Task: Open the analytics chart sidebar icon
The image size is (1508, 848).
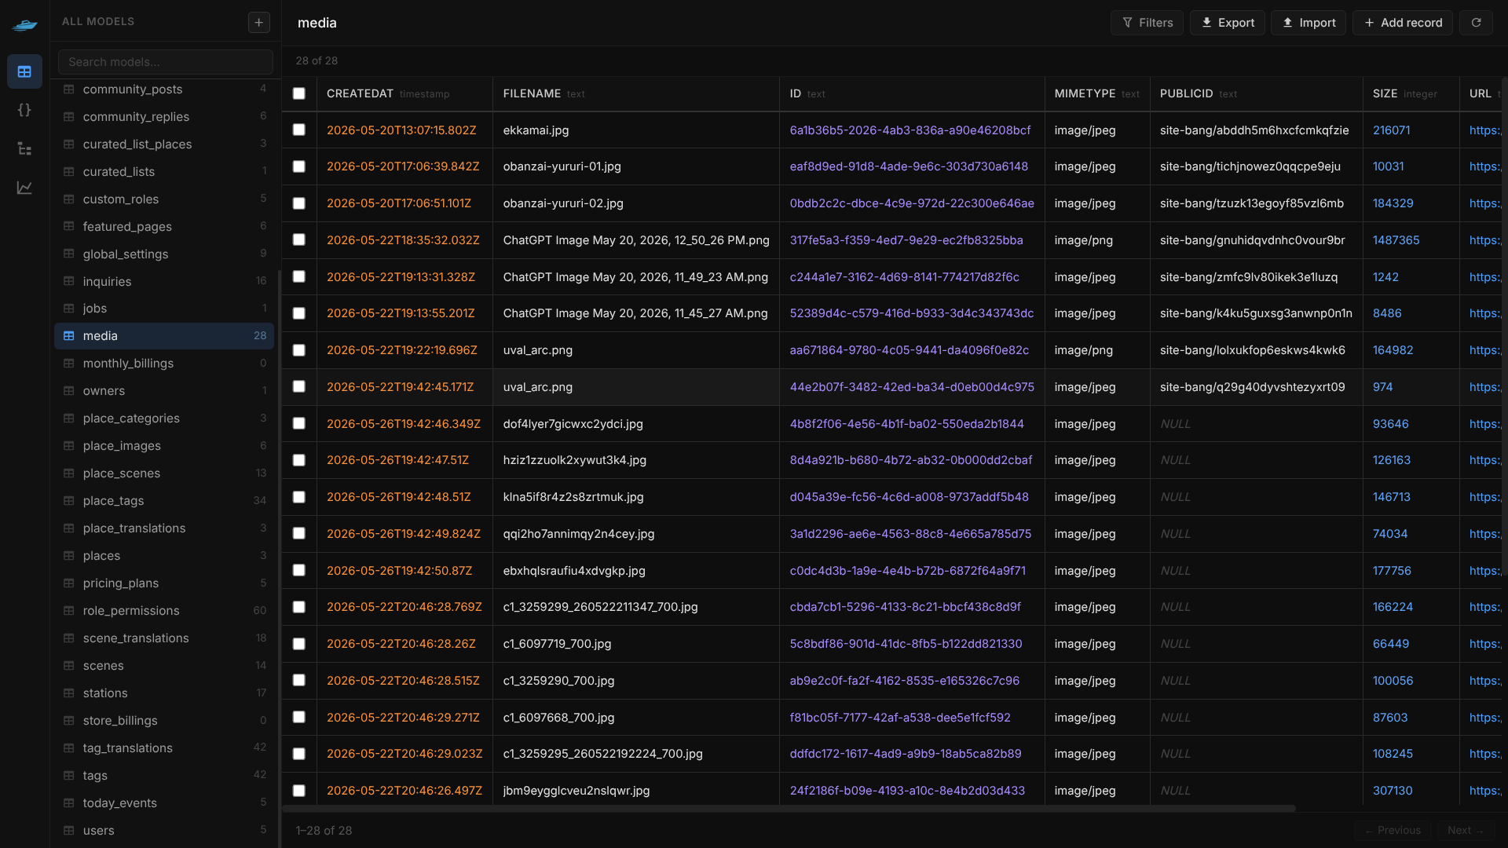Action: (x=24, y=188)
